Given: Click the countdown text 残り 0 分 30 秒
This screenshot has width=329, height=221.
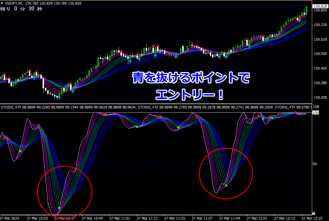Looking at the screenshot, I should (x=21, y=9).
